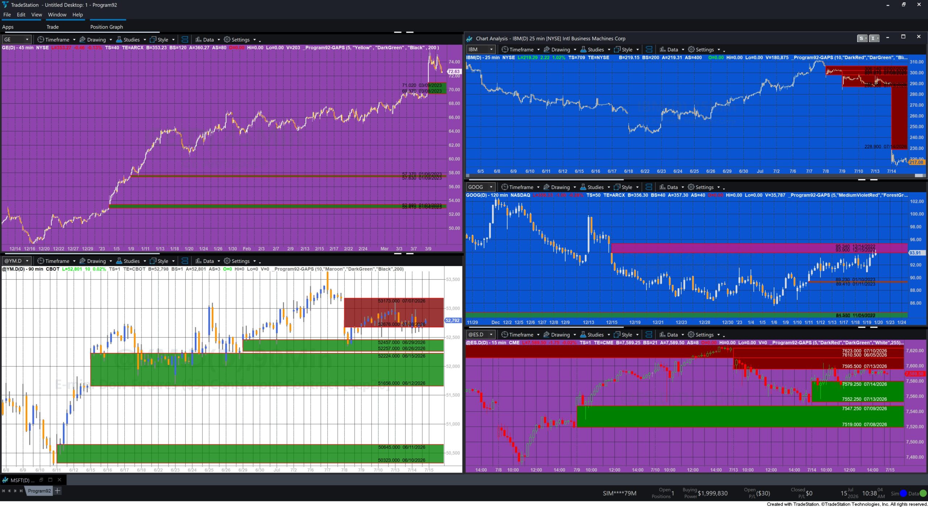Open Settings gear in GOOG chart toolbar
The image size is (928, 507).
coord(691,187)
